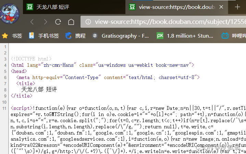Open the 1.8 million+ Stun... bookmark
The image size is (246, 154).
point(190,36)
